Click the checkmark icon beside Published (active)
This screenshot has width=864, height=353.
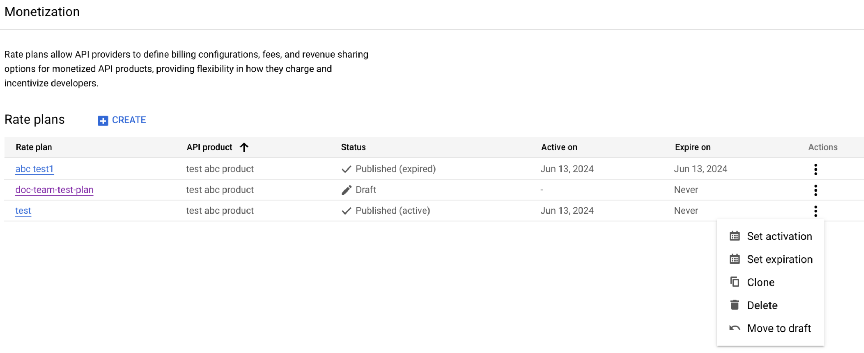point(346,210)
